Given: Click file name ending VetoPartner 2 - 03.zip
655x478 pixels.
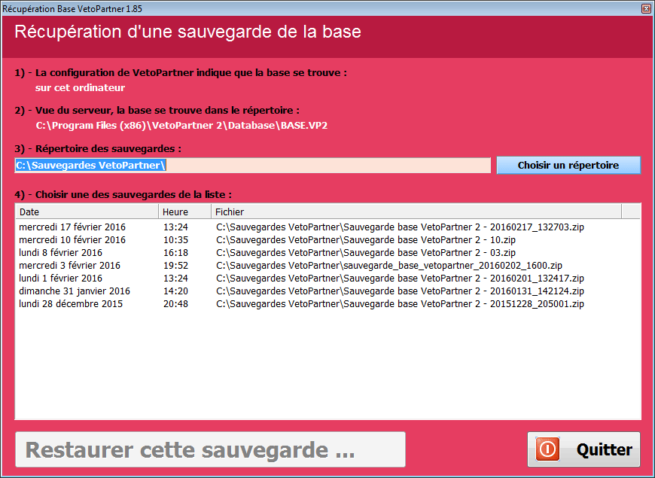Looking at the screenshot, I should pyautogui.click(x=365, y=253).
